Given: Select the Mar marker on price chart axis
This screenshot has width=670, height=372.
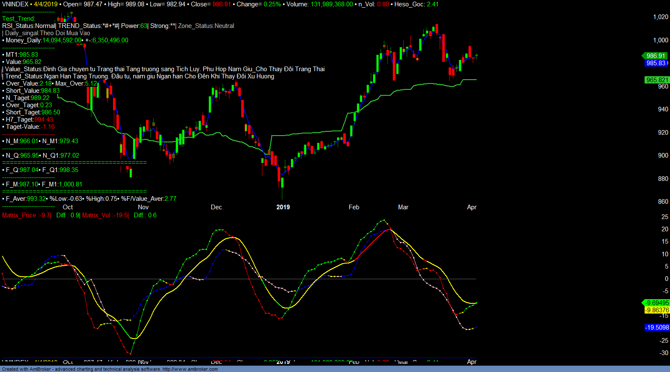Looking at the screenshot, I should (403, 207).
